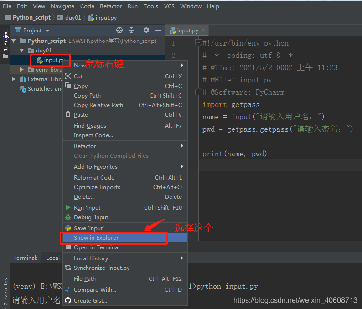362x309 pixels.
Task: Switch to the input.py editor tab
Action: pos(186,31)
